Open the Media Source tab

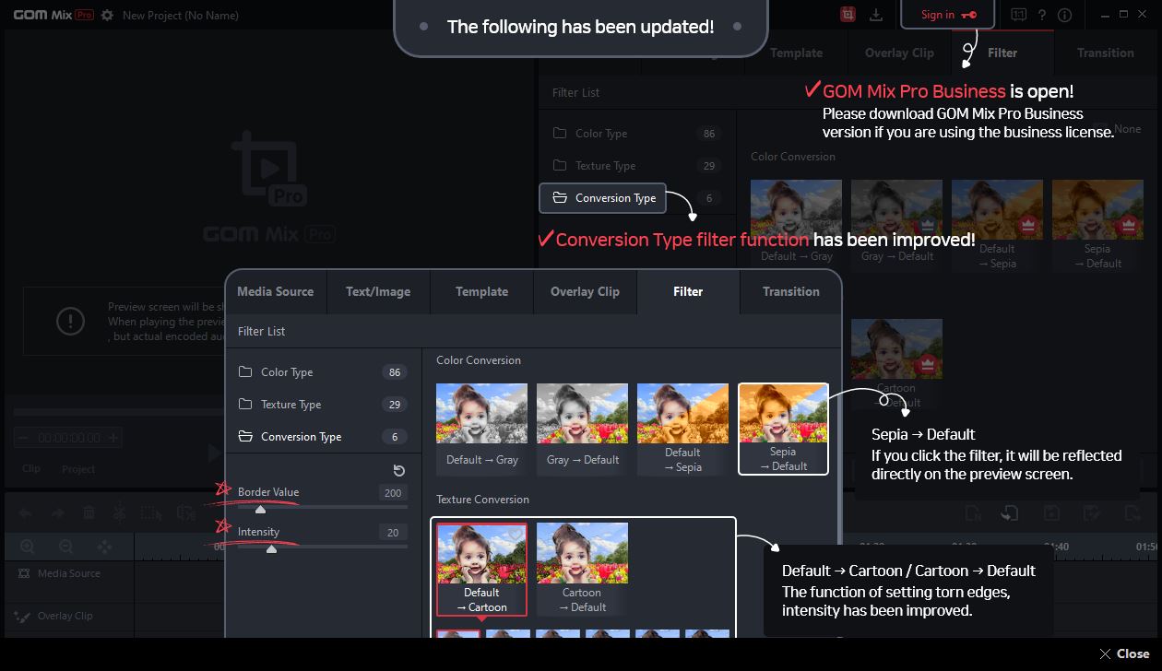point(275,291)
